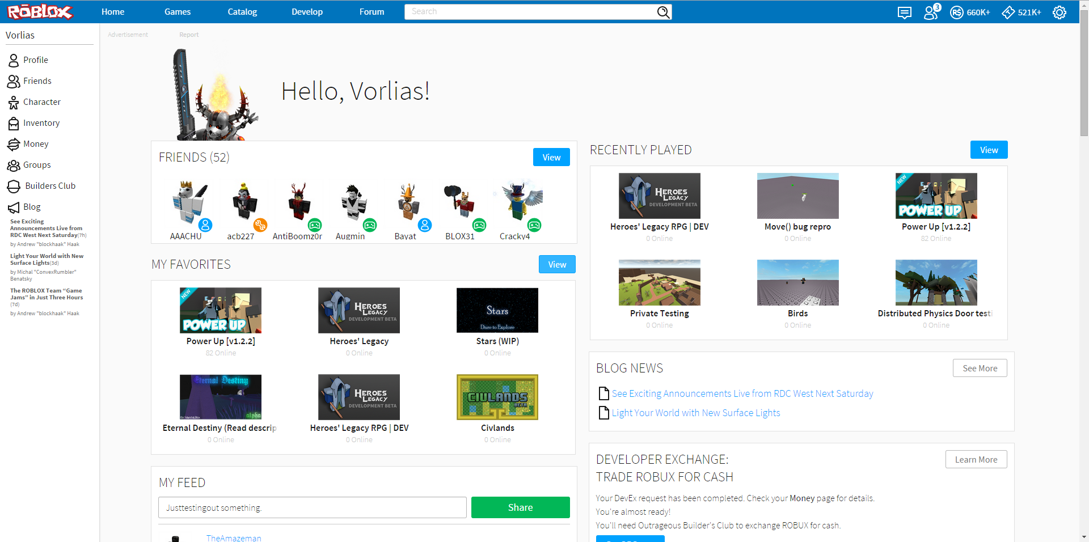Viewport: 1089px width, 542px height.
Task: Open Civlands game thumbnail
Action: pos(497,397)
